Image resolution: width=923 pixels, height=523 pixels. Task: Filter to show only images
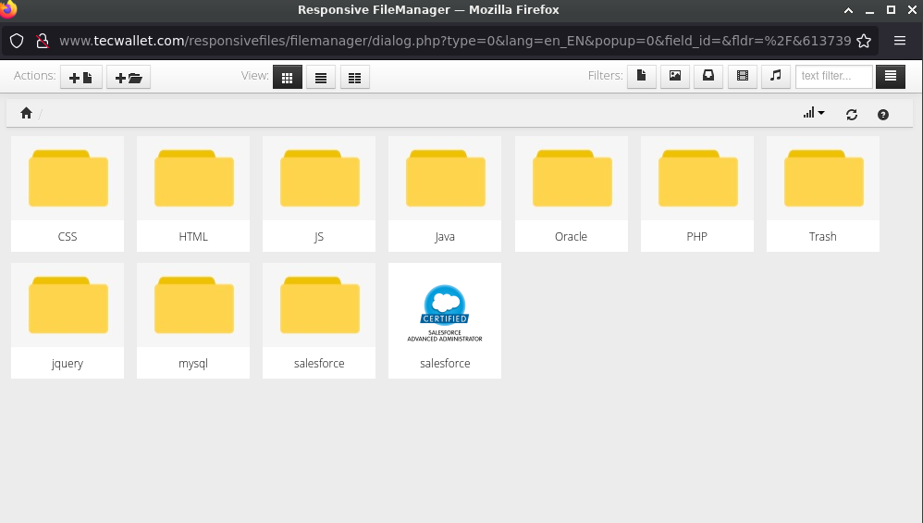pyautogui.click(x=675, y=77)
